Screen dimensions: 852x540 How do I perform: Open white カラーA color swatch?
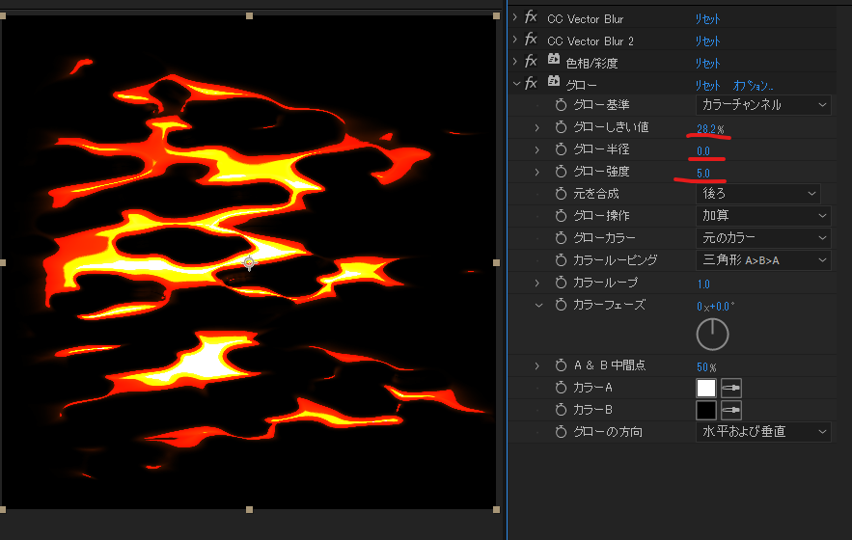point(706,388)
